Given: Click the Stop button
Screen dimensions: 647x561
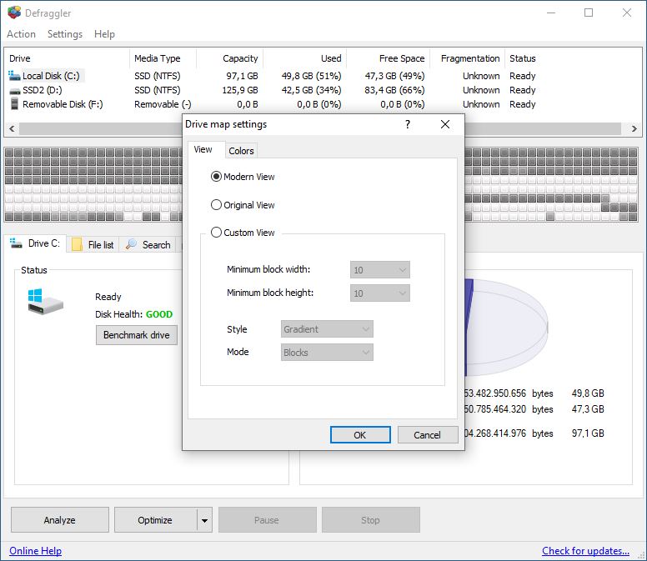Looking at the screenshot, I should pos(371,520).
